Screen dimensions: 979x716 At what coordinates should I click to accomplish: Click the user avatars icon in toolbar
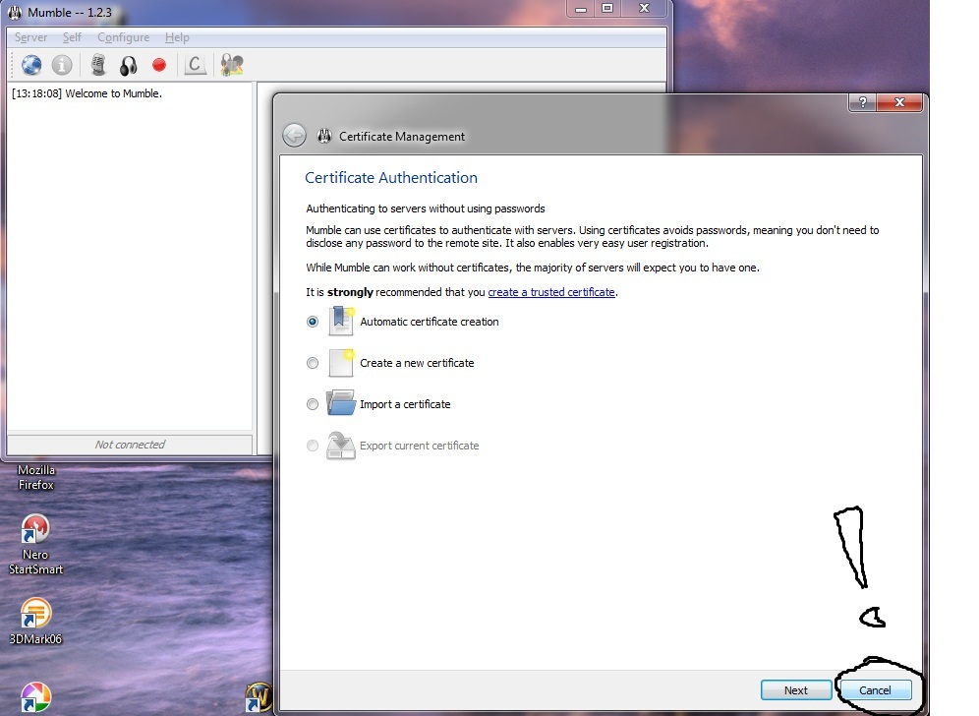click(x=232, y=65)
